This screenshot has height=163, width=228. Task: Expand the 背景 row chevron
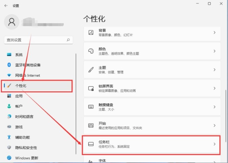pos(215,32)
